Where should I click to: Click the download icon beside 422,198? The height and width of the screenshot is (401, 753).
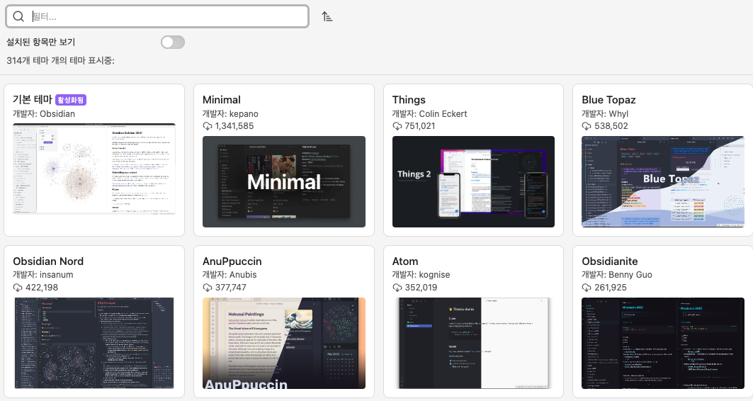point(18,288)
